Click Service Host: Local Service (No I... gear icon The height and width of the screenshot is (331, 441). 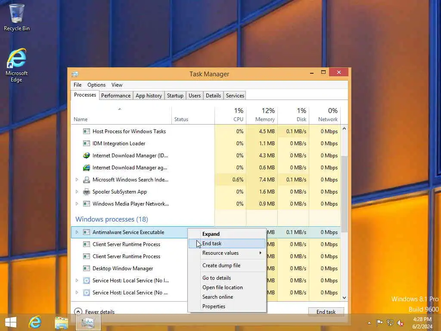click(86, 281)
